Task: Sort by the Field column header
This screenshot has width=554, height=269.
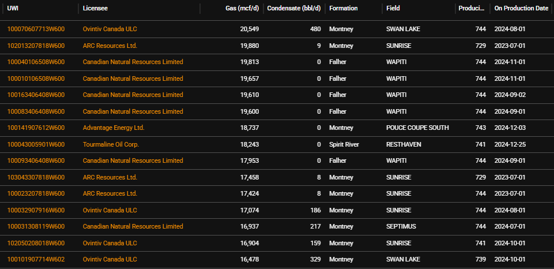Action: coord(393,9)
